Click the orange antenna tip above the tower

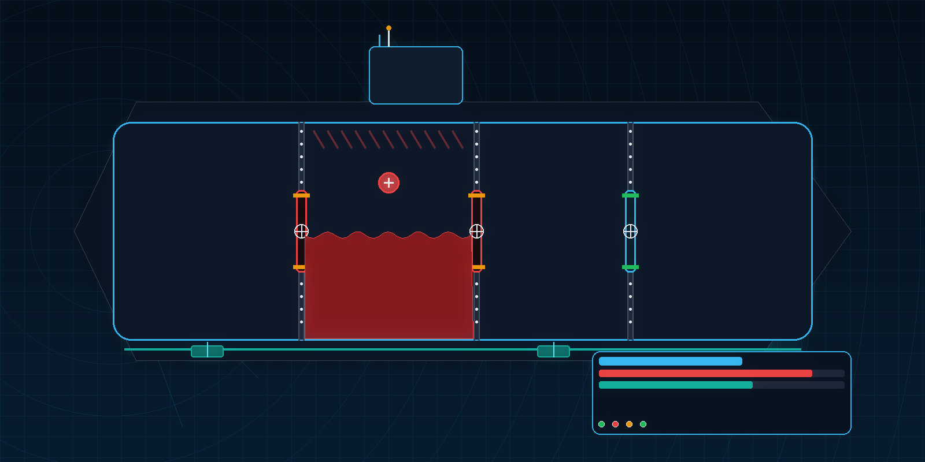(x=388, y=28)
